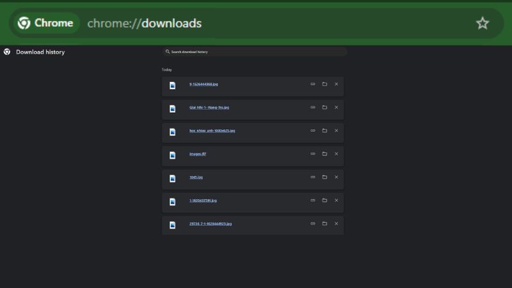Show the Giai-Nhi-1 file in folder
This screenshot has height=288, width=512.
[x=324, y=107]
